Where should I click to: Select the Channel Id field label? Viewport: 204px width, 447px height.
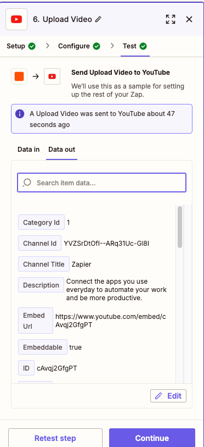click(40, 244)
